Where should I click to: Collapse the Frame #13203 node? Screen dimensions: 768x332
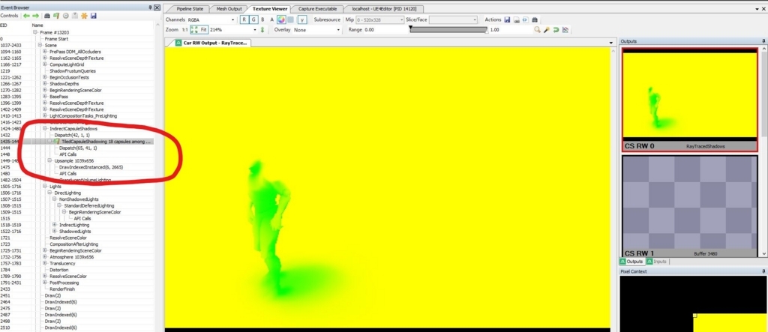[35, 32]
